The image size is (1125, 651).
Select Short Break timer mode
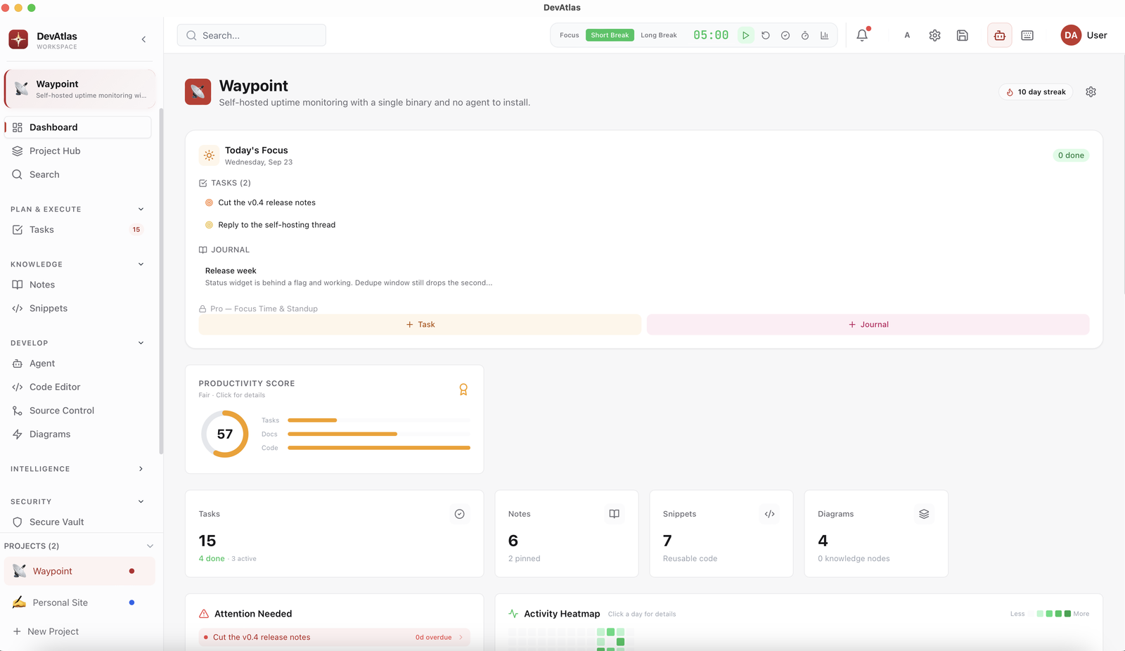pyautogui.click(x=610, y=35)
